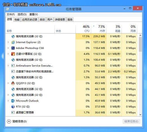
Task: Select the 40.9 MB memory cell
Action: pos(99,101)
